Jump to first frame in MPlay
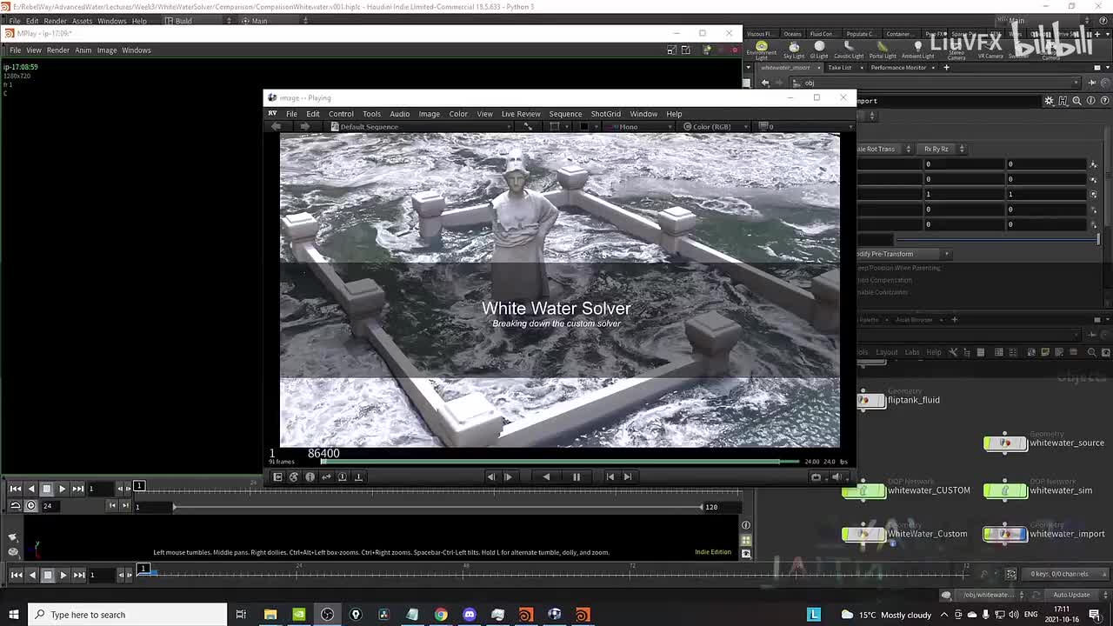The image size is (1113, 626). tap(16, 489)
